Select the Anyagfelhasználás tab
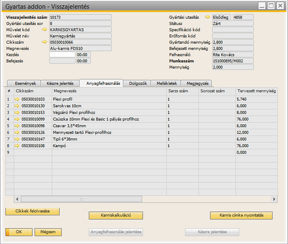 [x=101, y=84]
